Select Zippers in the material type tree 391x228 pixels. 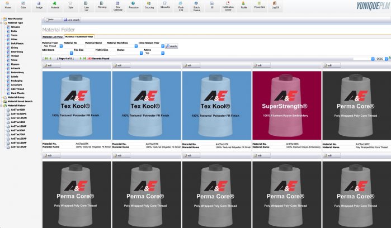point(14,65)
